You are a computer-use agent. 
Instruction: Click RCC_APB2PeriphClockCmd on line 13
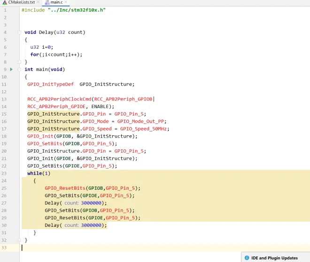[x=59, y=99]
